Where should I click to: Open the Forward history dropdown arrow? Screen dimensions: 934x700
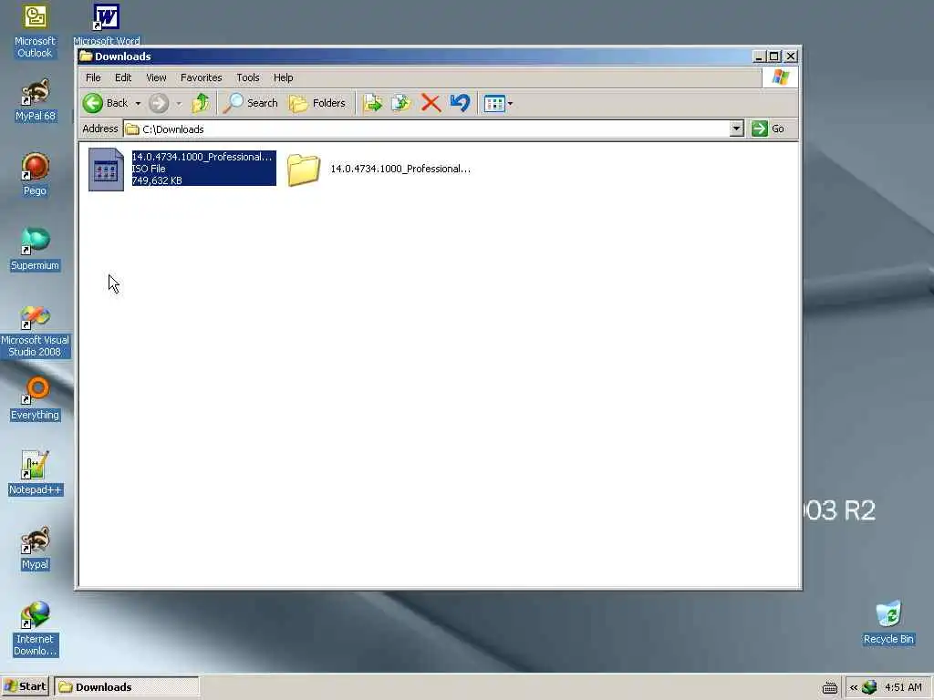179,104
